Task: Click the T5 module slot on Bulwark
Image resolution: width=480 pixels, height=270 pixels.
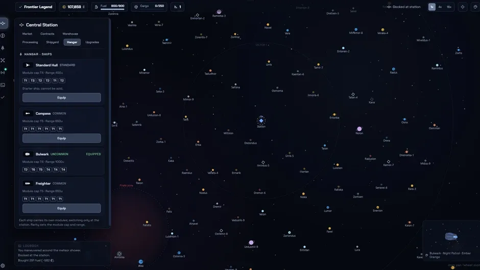Action: (40, 169)
